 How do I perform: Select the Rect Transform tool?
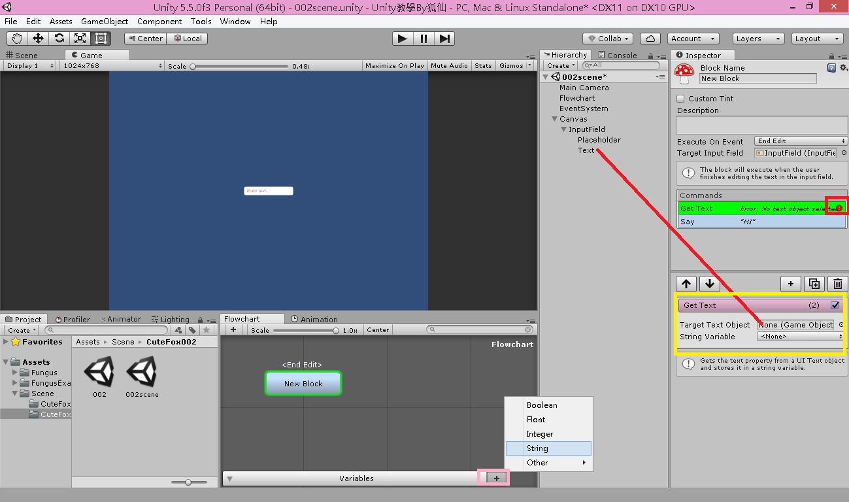(x=101, y=39)
